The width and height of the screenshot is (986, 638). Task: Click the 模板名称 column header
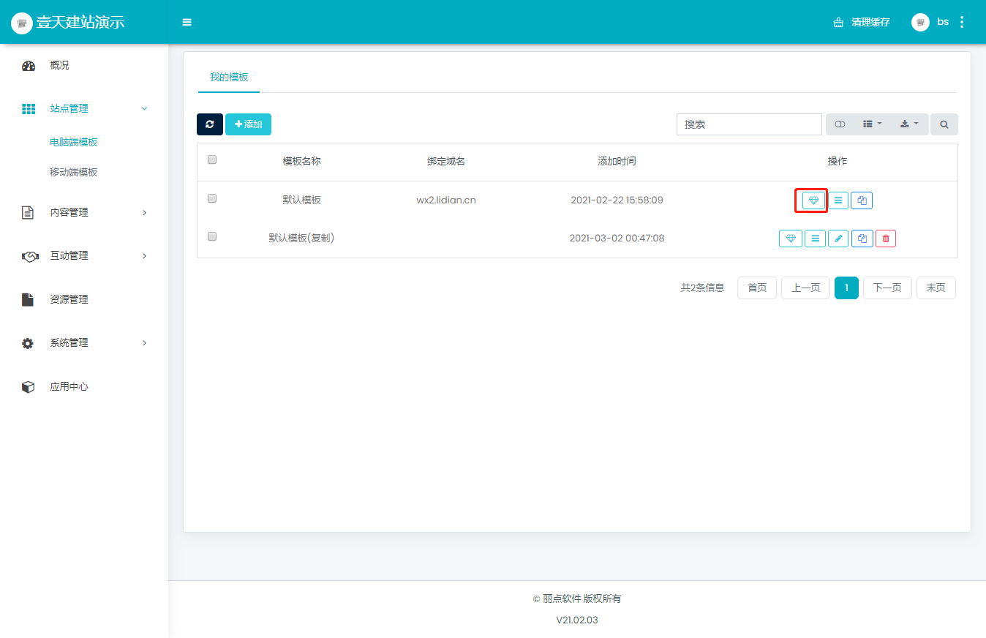(x=302, y=161)
